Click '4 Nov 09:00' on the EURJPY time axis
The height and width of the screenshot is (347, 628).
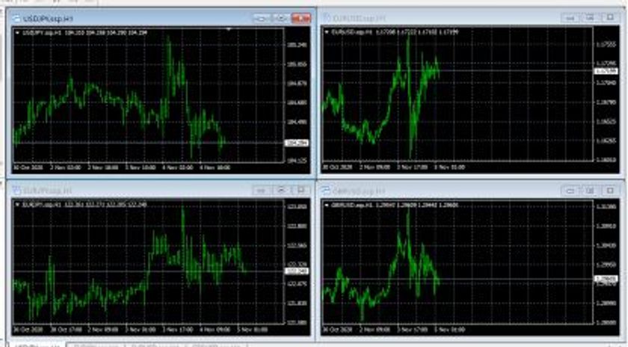point(215,330)
